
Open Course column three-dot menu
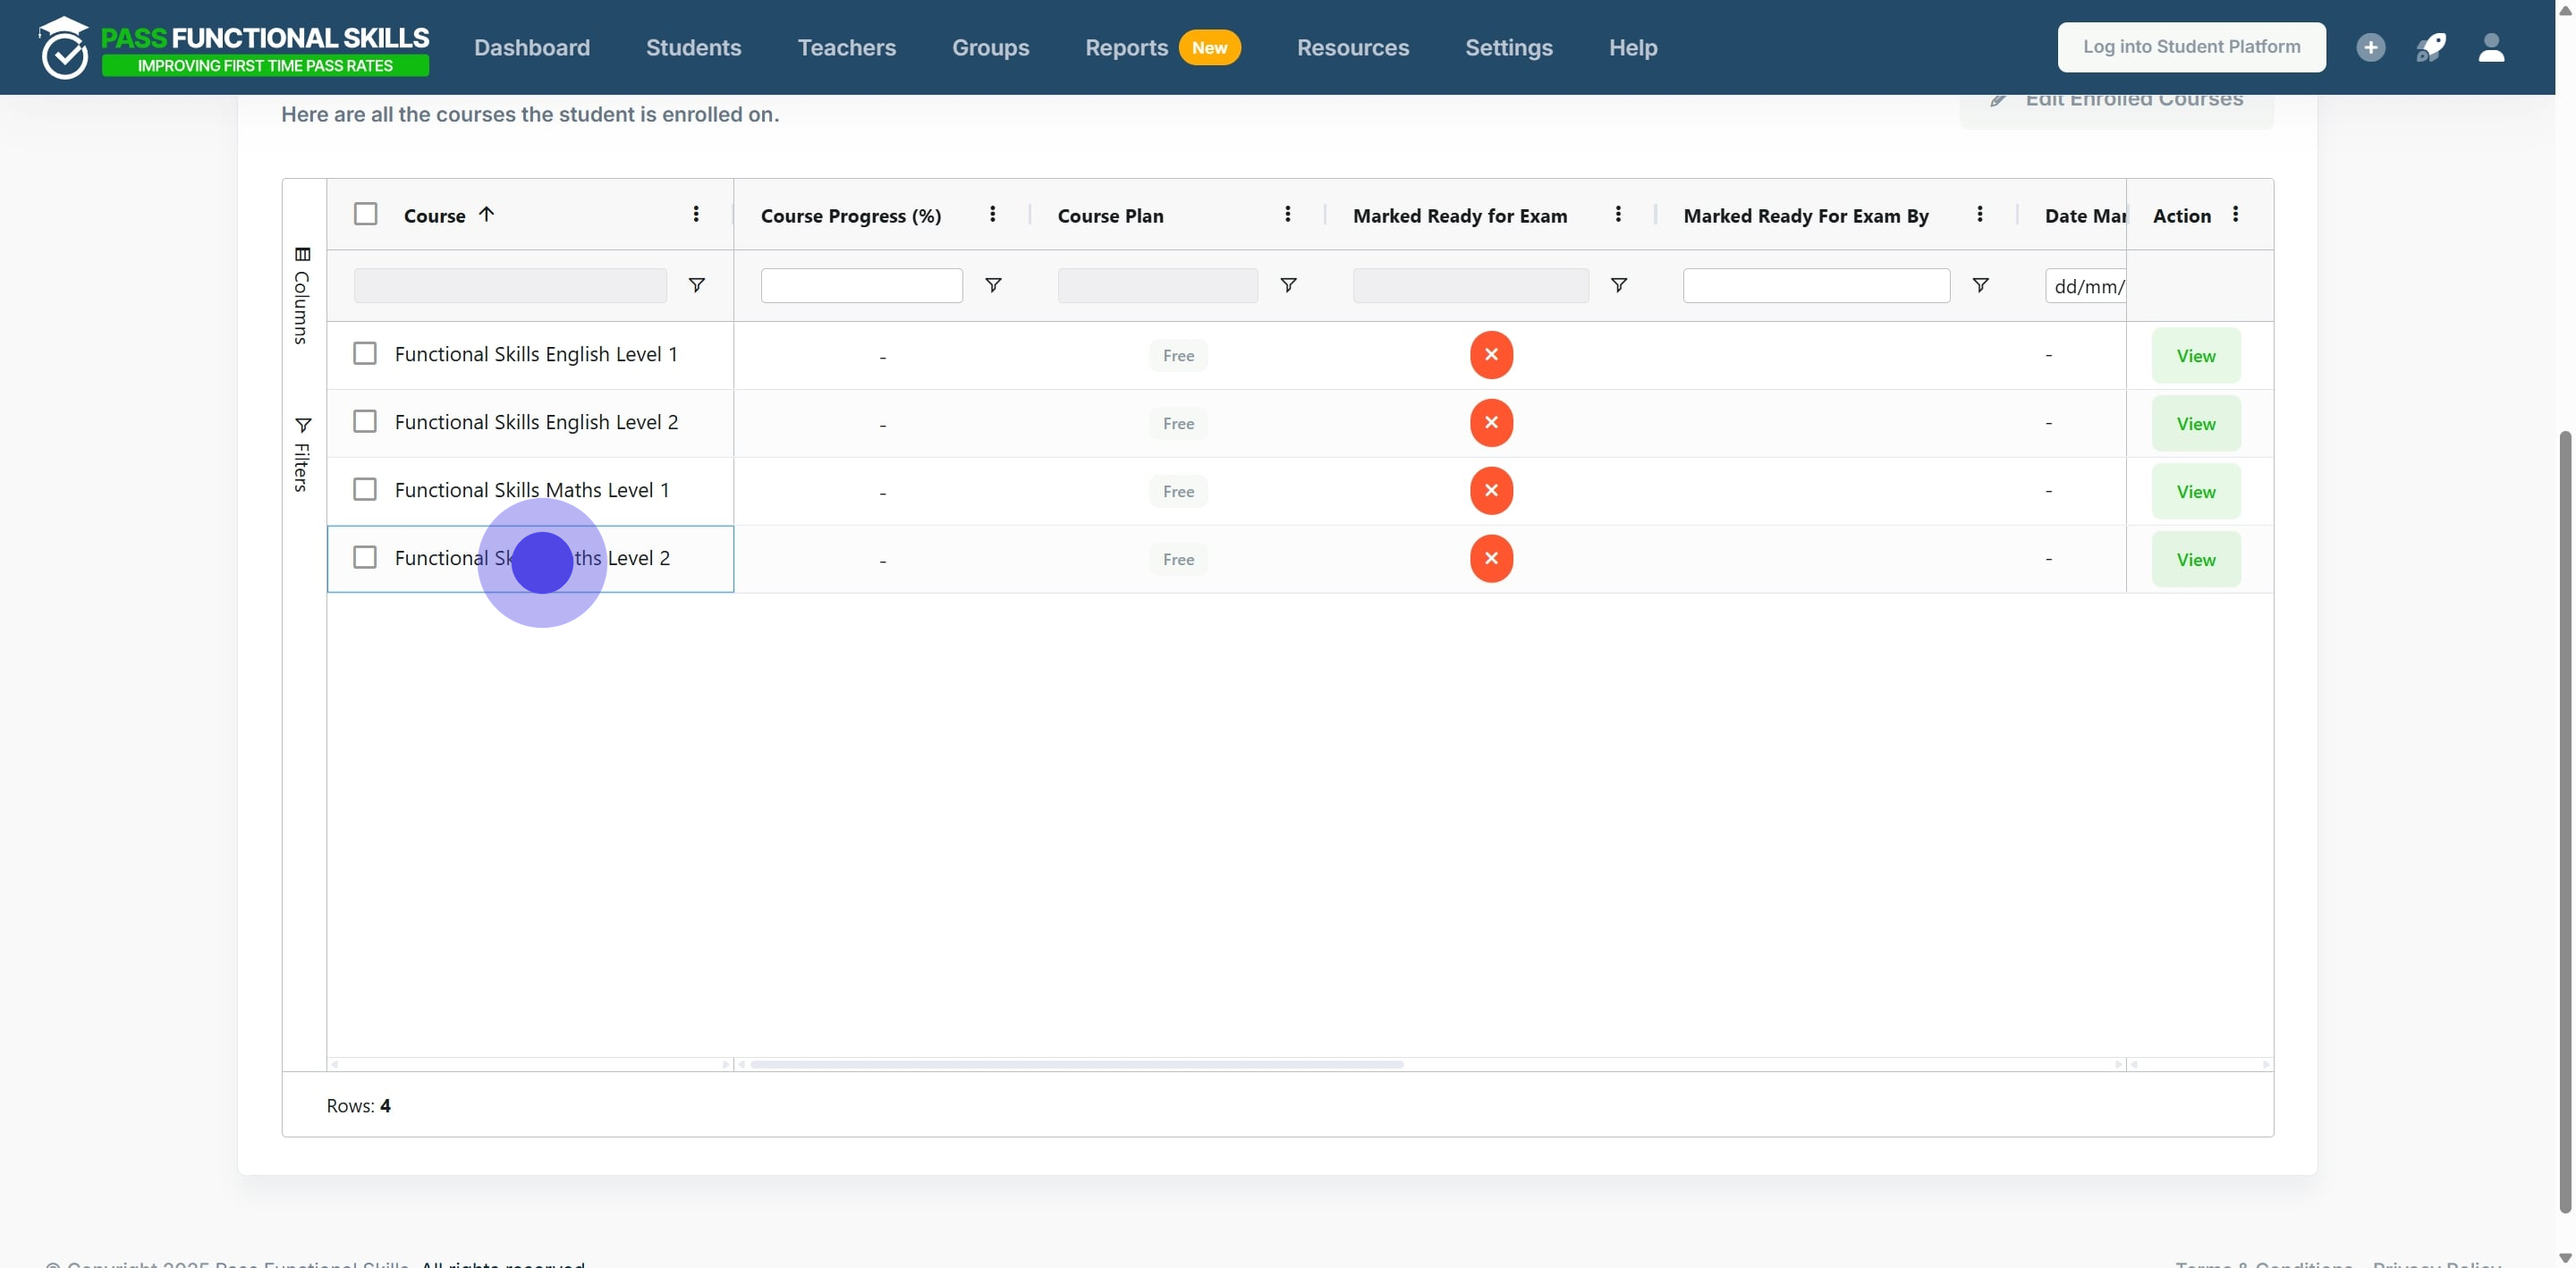point(696,214)
